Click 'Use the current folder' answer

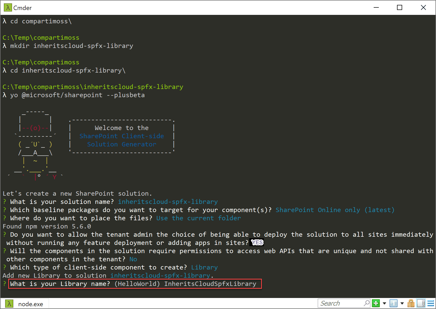(x=199, y=218)
